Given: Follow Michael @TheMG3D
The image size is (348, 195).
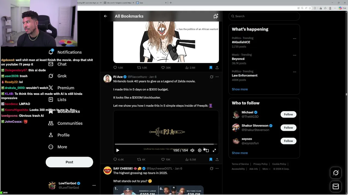Looking at the screenshot, I should (x=288, y=114).
